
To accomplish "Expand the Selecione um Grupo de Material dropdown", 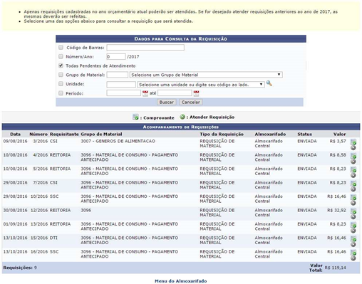I will point(206,75).
